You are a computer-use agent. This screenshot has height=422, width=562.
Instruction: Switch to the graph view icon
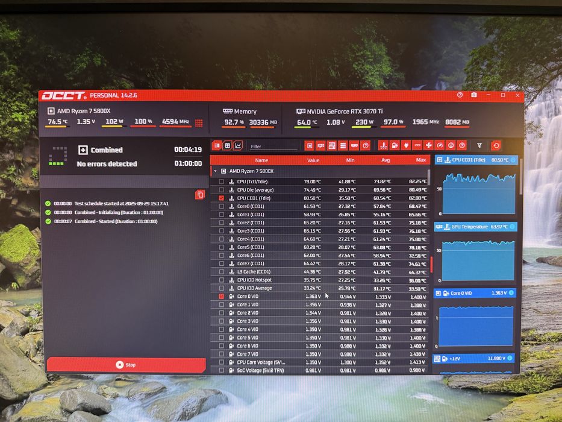point(238,145)
